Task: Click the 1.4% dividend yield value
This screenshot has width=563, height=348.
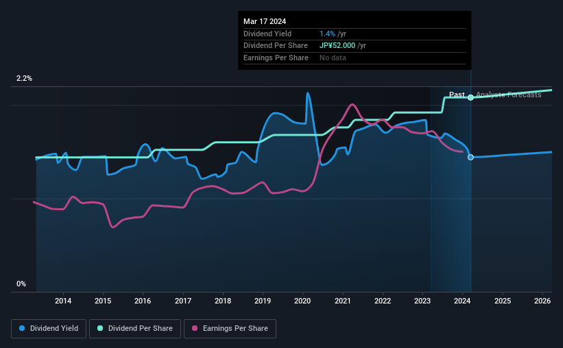Action: 327,34
